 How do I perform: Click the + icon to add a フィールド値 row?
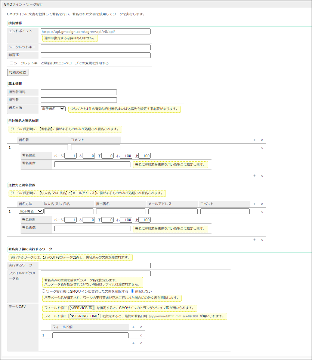pos(133,327)
